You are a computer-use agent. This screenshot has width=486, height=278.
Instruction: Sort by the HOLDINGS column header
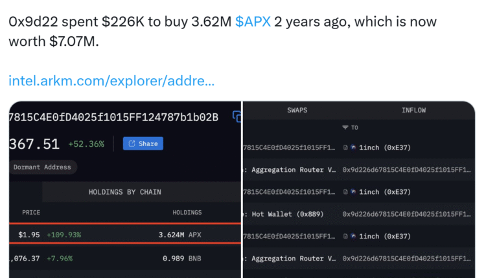187,212
